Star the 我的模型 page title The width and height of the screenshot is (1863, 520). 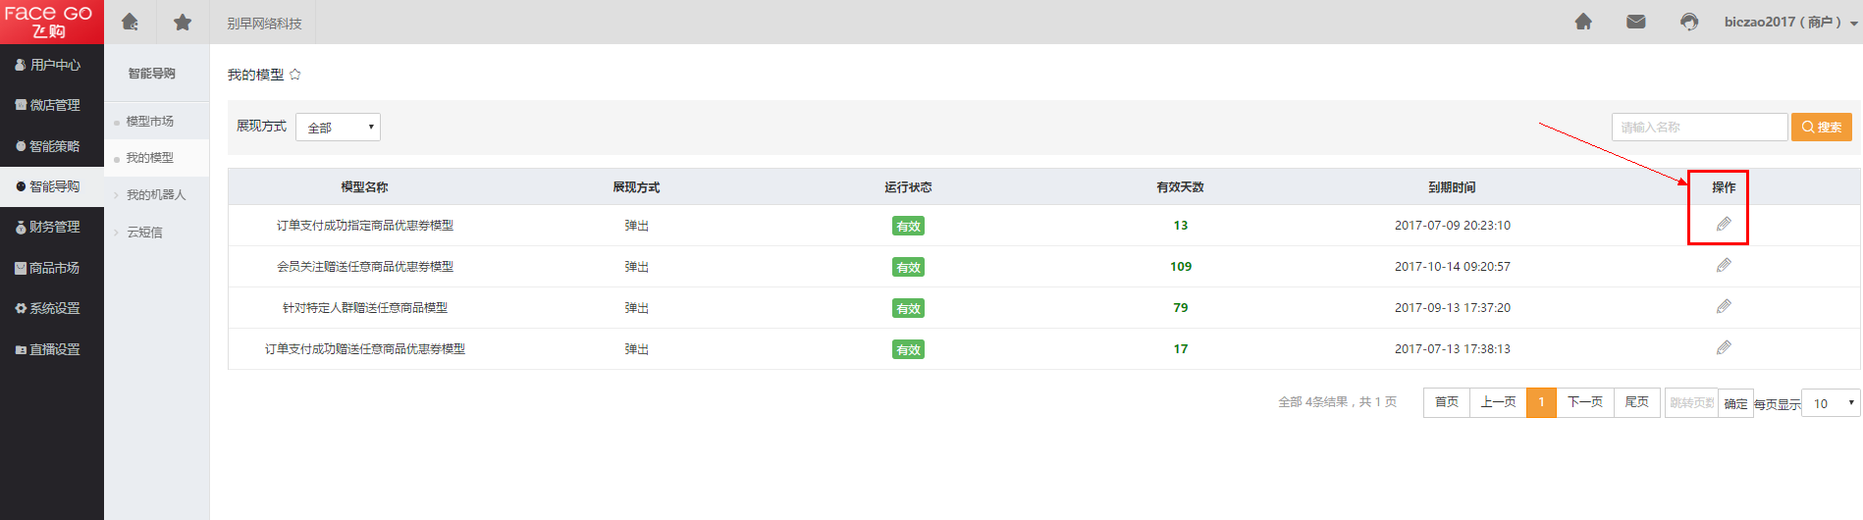click(295, 75)
